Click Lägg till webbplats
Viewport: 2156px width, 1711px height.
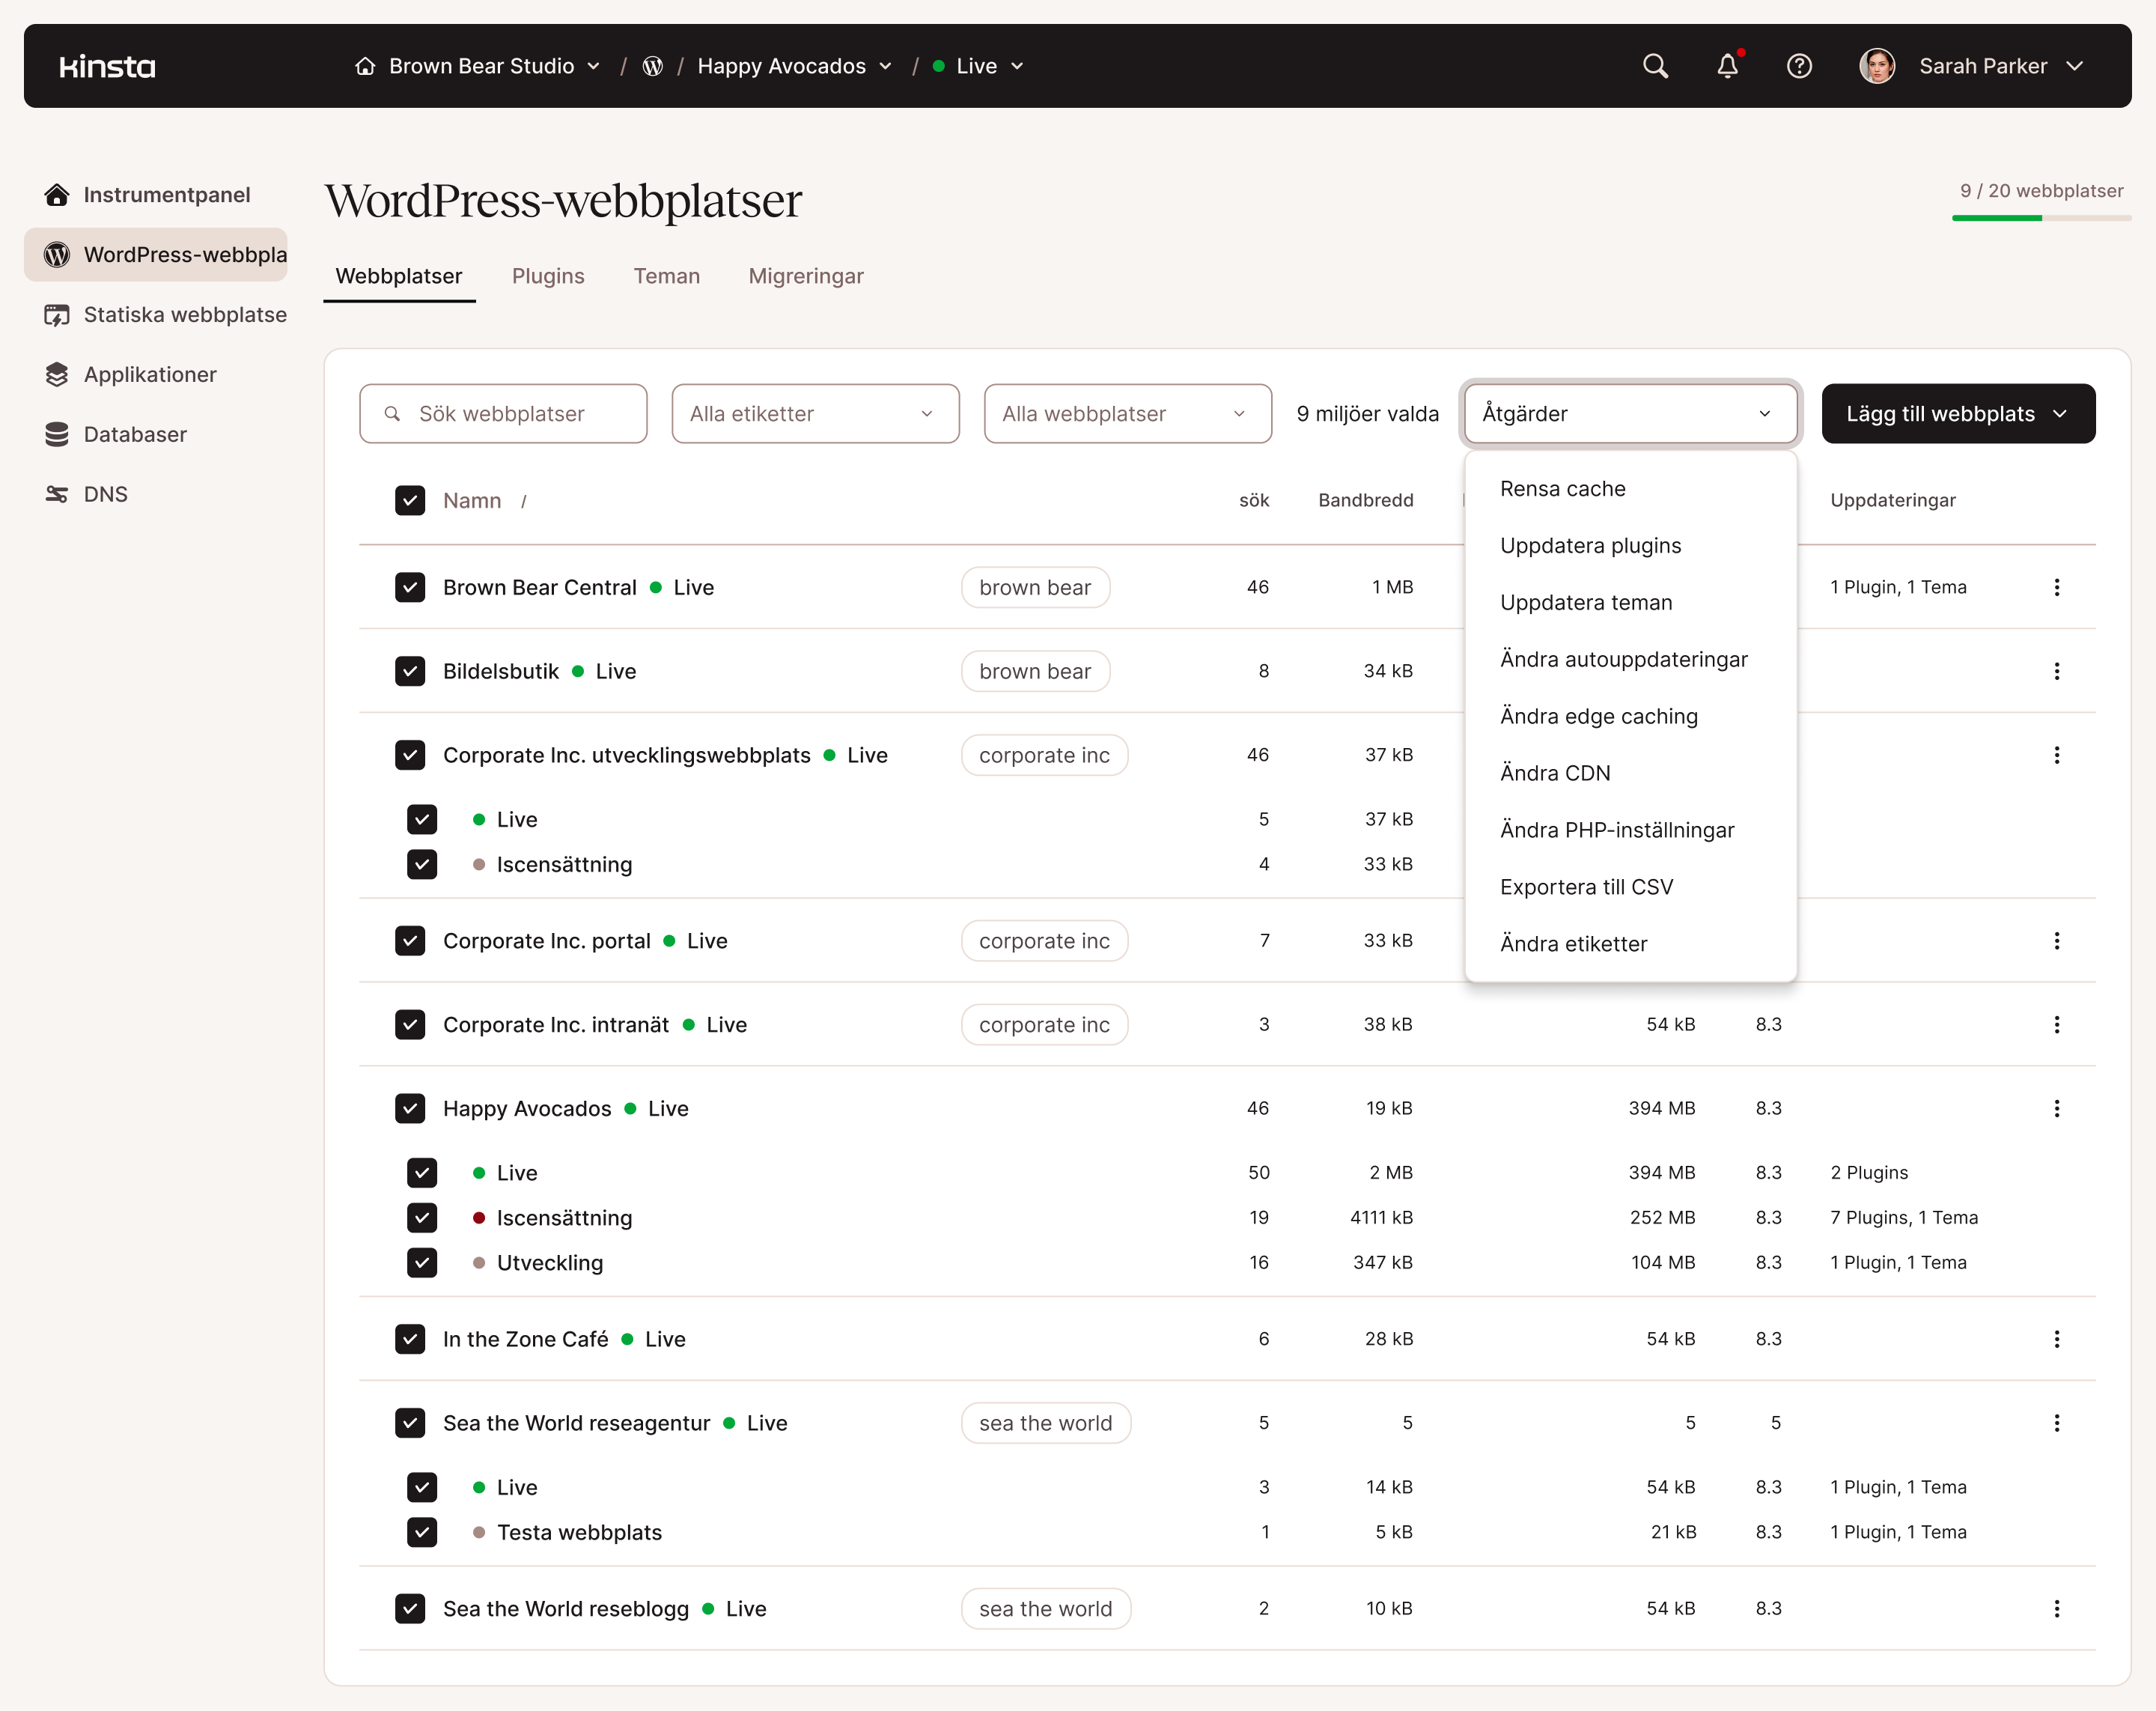[x=1957, y=413]
